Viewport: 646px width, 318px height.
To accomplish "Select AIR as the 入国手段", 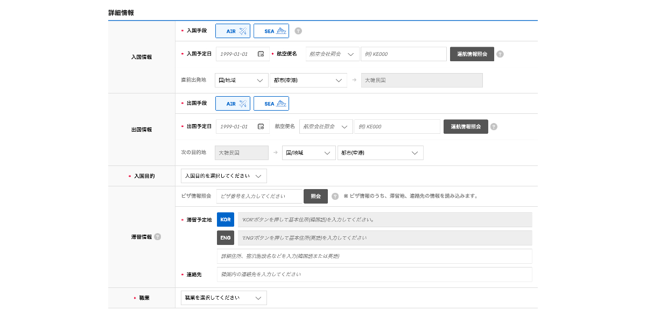I will coord(233,31).
